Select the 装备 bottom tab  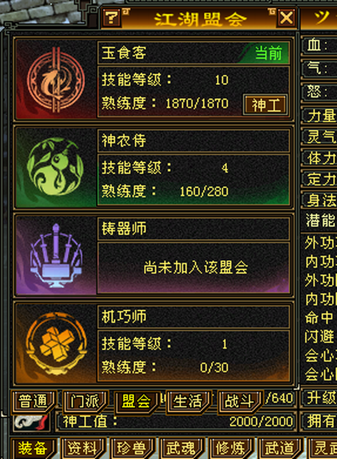click(33, 448)
